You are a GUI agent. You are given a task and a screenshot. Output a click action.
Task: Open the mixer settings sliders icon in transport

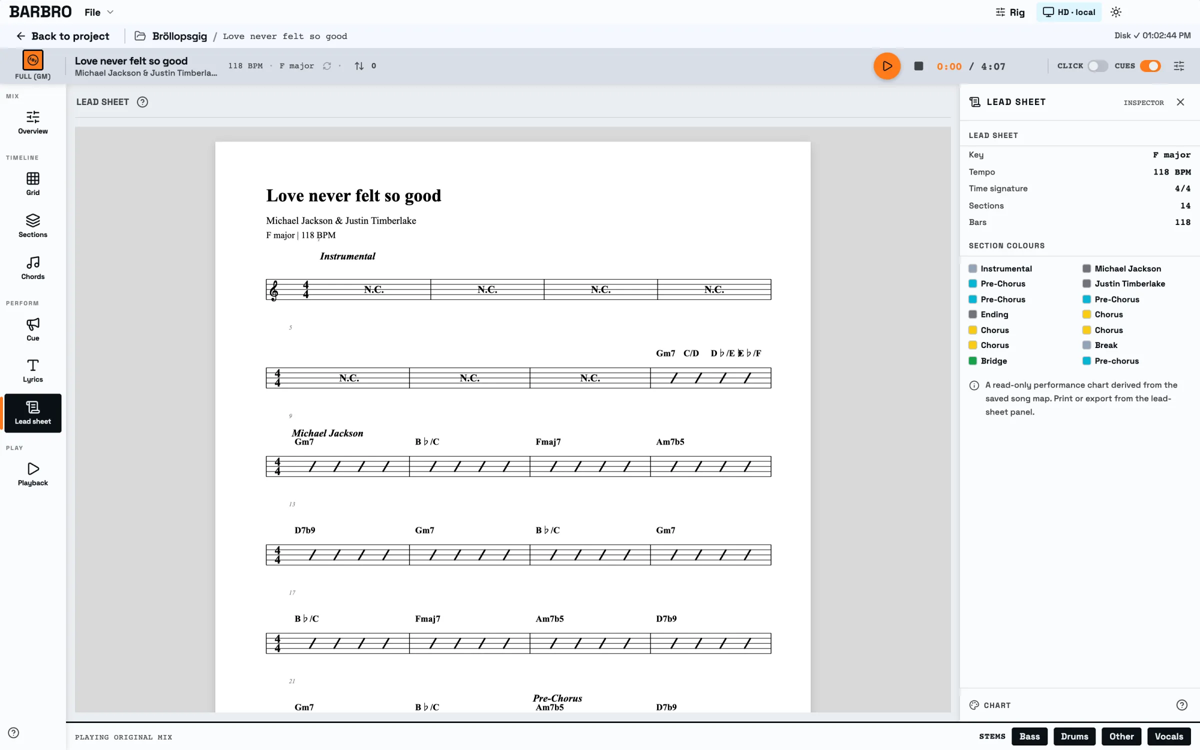[1179, 66]
